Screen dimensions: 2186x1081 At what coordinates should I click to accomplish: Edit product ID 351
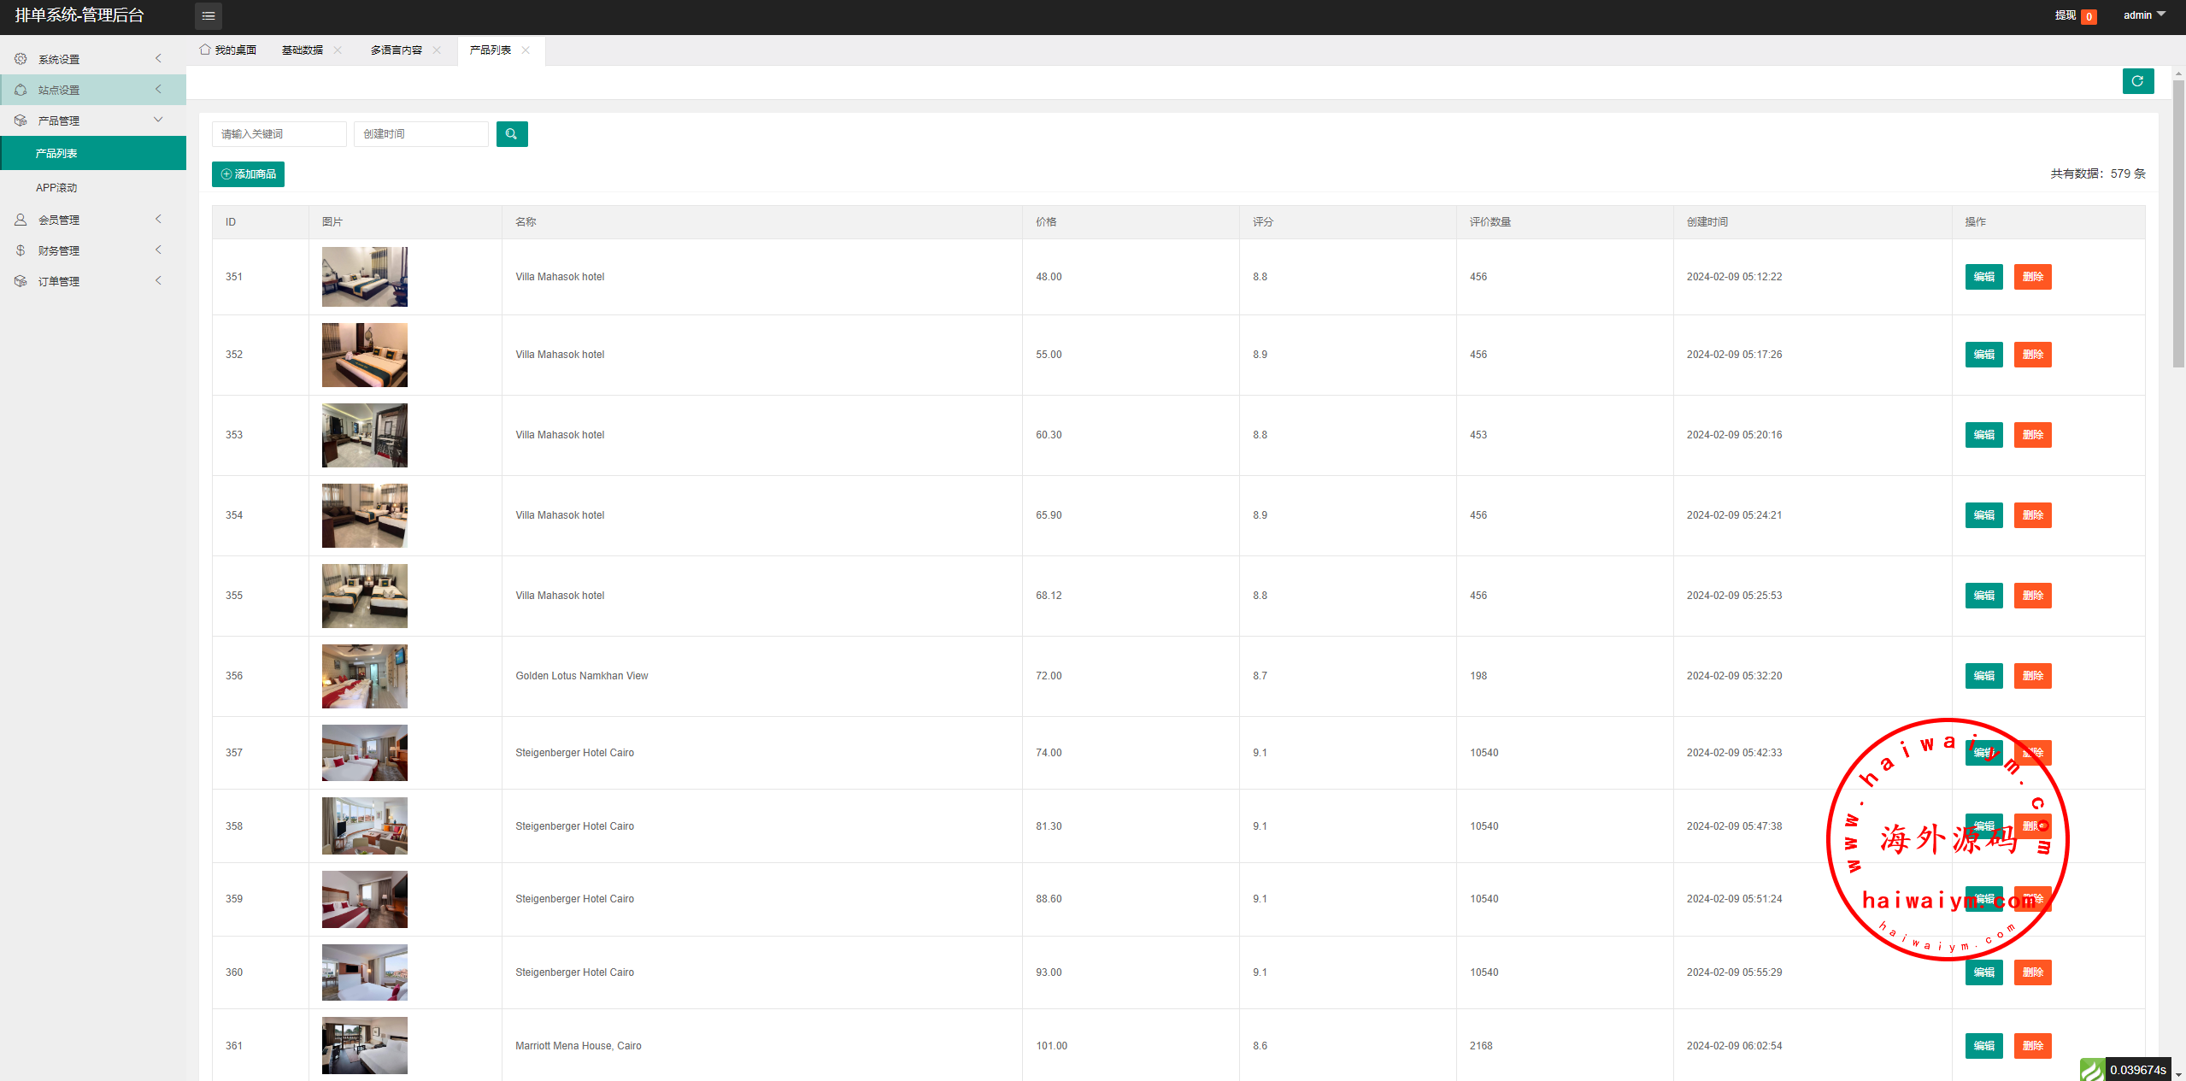point(1983,277)
